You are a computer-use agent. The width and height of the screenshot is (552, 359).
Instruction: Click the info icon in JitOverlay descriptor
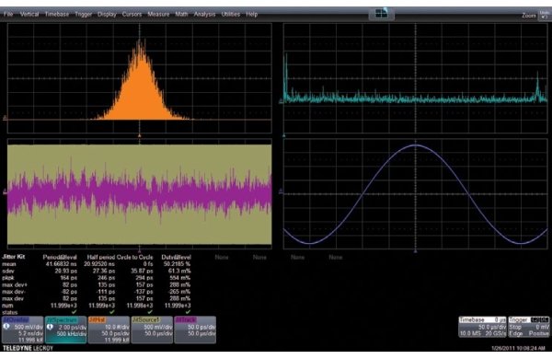[6, 327]
